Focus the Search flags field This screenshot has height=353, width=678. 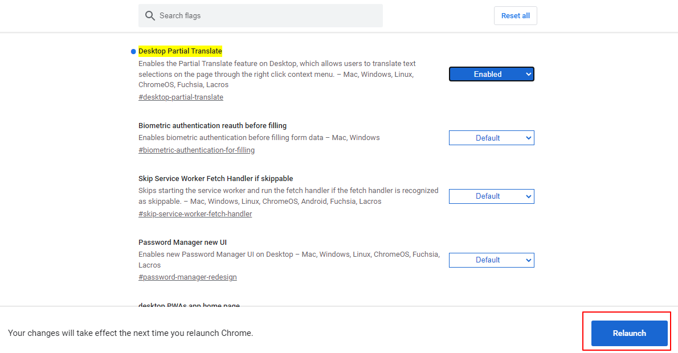pos(260,15)
